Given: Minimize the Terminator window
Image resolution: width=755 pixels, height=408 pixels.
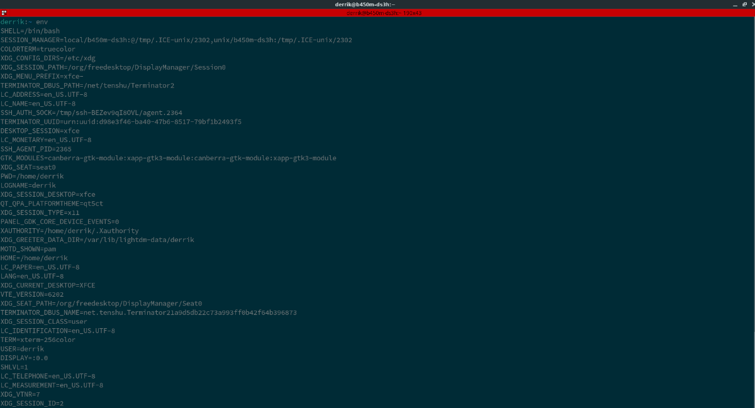Looking at the screenshot, I should [735, 4].
